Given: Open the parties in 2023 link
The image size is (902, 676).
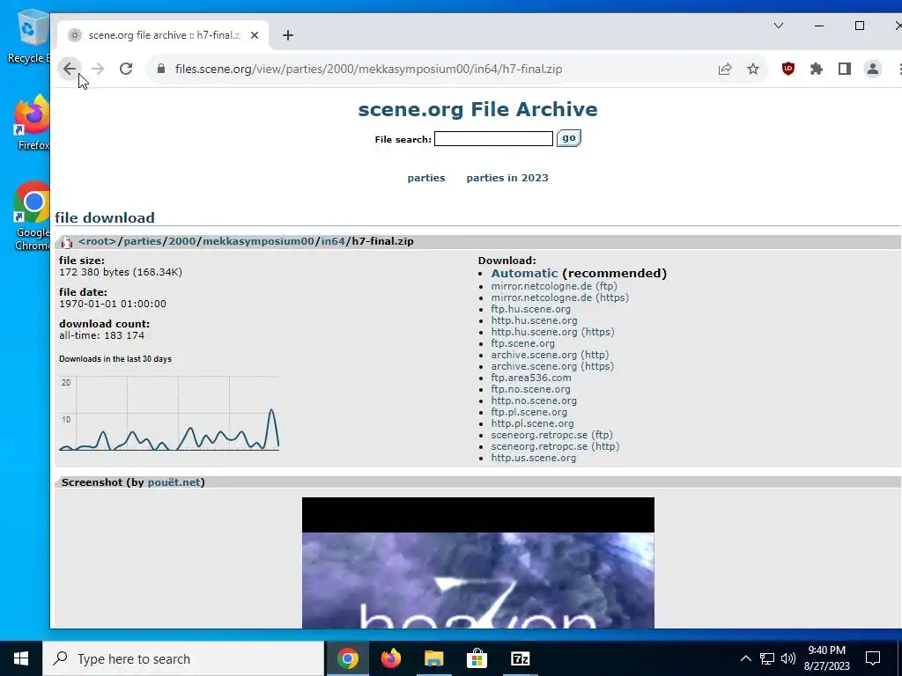Looking at the screenshot, I should coord(507,178).
